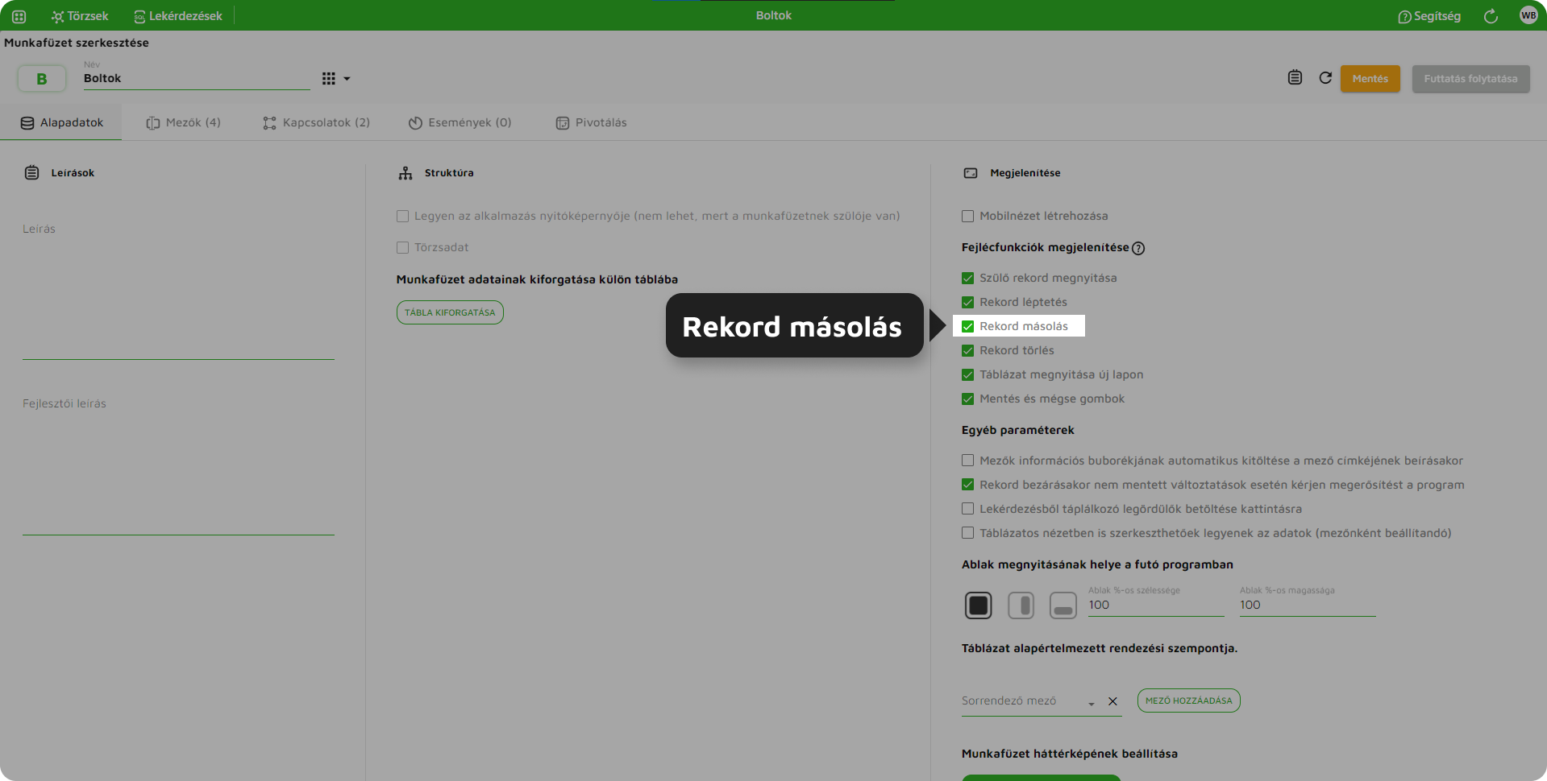Select the full-window open position icon
Viewport: 1547px width, 781px height.
(979, 605)
